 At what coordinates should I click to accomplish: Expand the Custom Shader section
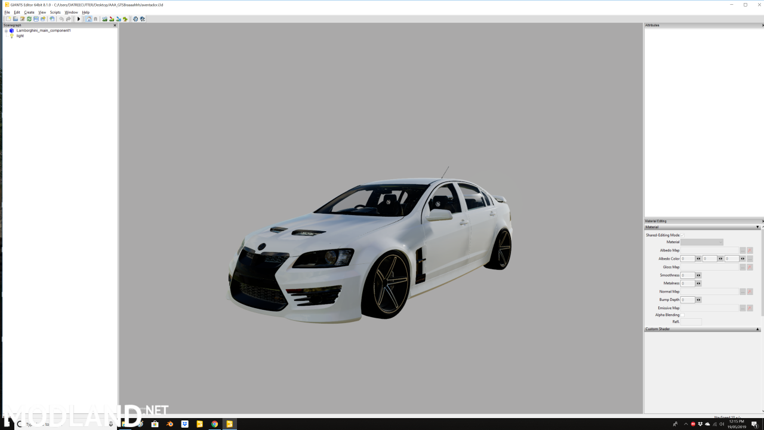coord(703,329)
